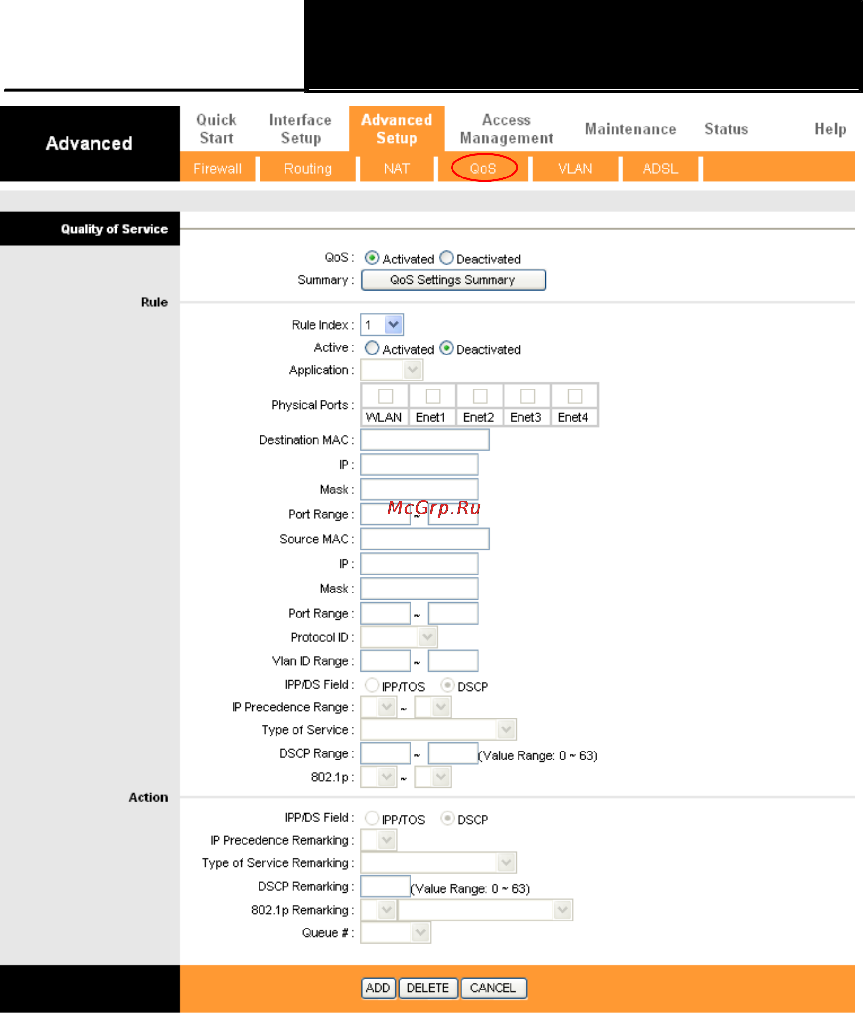Select DSCP in Rule section
This screenshot has height=1014, width=863.
[x=447, y=685]
